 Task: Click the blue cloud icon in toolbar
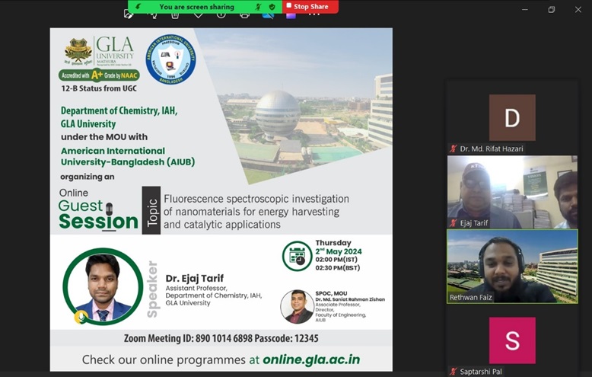point(266,14)
